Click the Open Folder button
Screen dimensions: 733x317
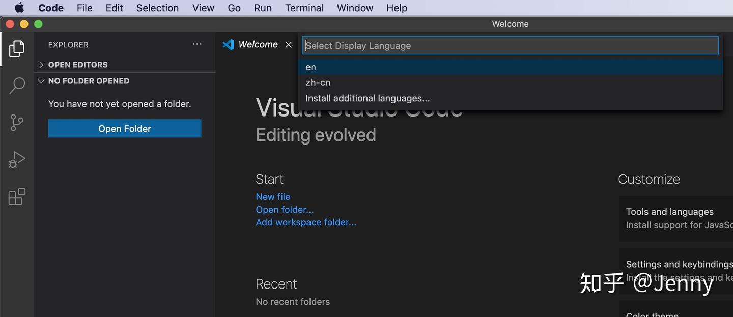[x=124, y=128]
